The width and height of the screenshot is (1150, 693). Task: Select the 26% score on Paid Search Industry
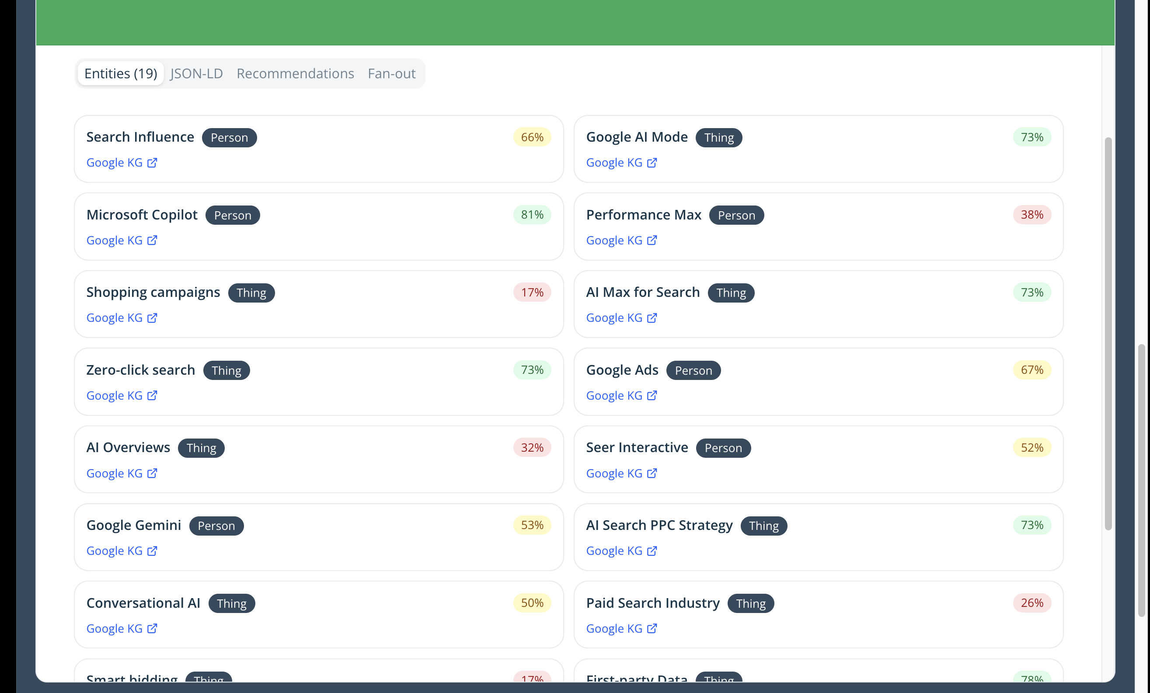pos(1032,603)
